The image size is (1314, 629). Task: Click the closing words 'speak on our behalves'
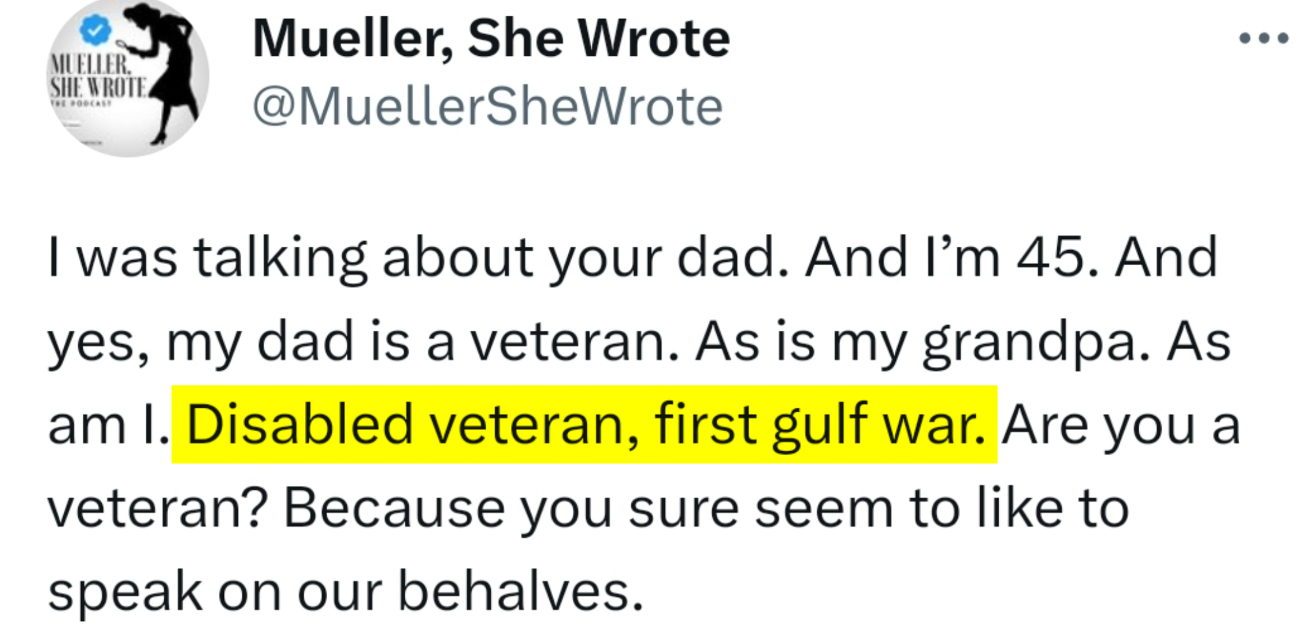pyautogui.click(x=344, y=592)
